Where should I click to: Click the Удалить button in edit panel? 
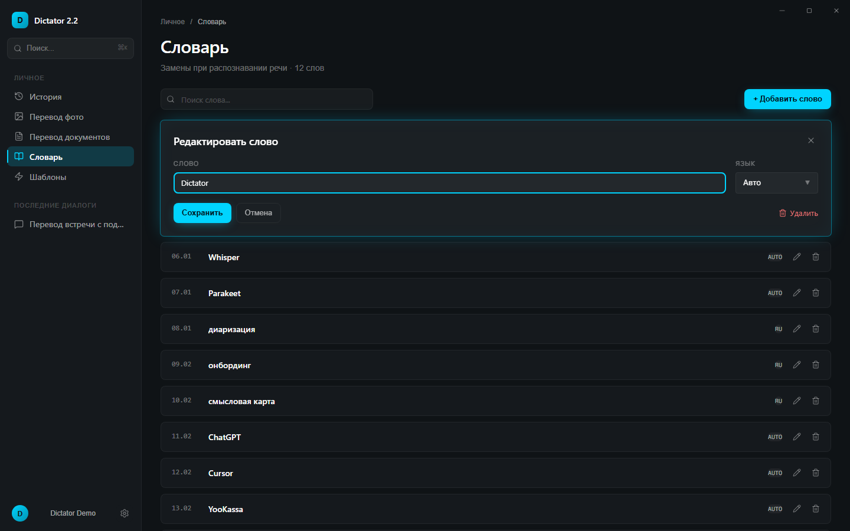coord(799,214)
